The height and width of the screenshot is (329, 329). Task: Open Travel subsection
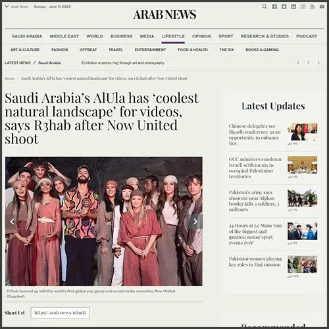[x=116, y=50]
